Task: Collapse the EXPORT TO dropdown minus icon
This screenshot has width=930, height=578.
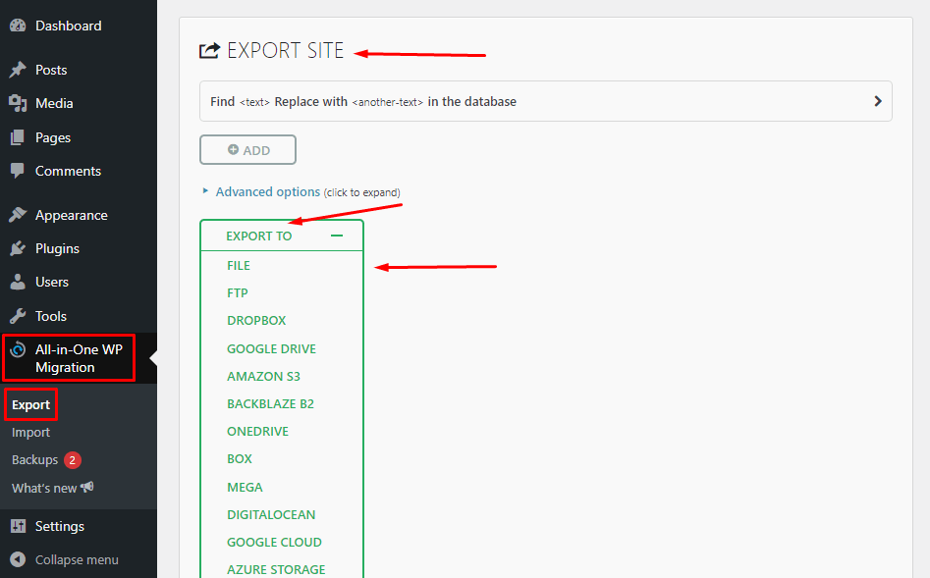Action: coord(337,236)
